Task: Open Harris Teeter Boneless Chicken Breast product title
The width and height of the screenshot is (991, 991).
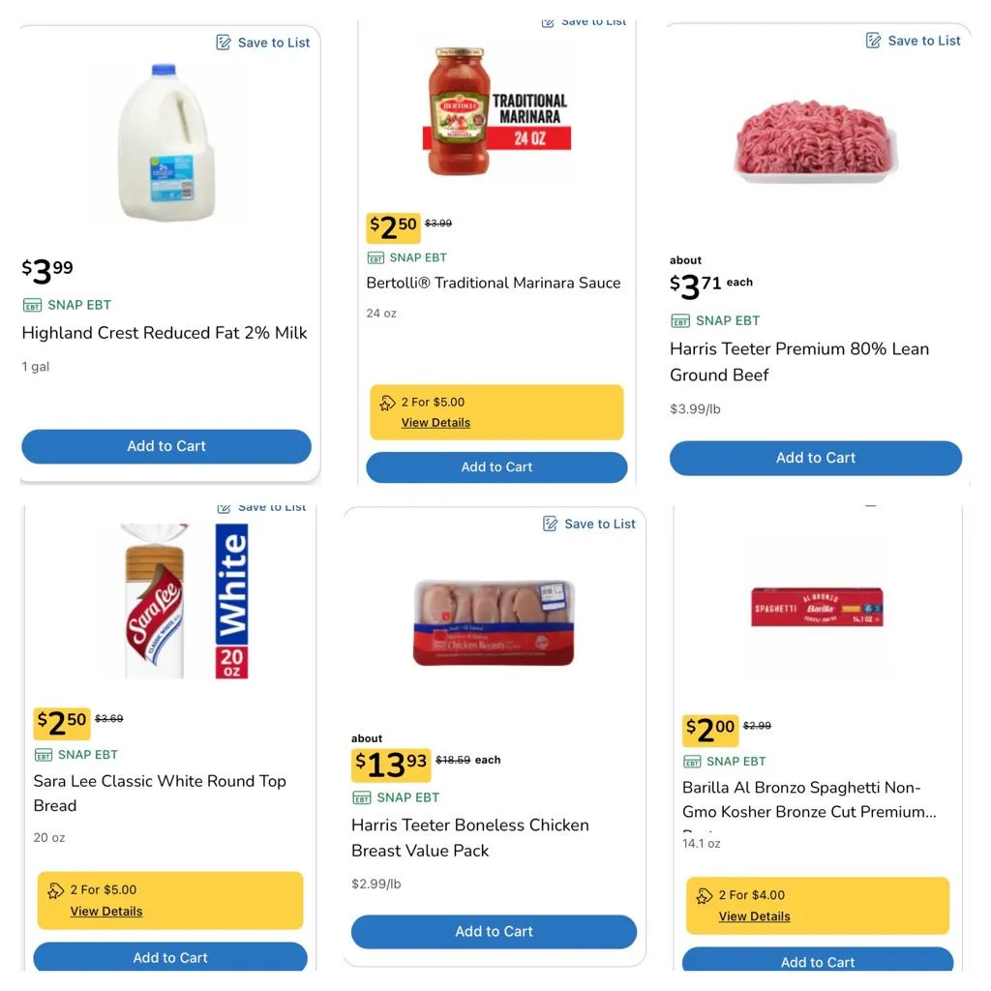Action: click(x=470, y=838)
